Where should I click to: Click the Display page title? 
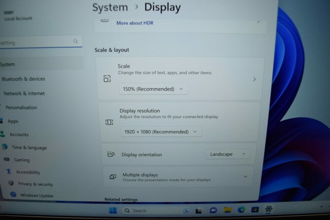[x=162, y=7]
